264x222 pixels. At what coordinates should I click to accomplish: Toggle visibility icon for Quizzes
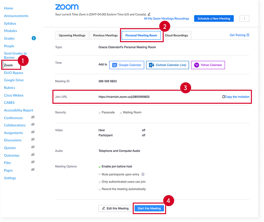click(33, 147)
